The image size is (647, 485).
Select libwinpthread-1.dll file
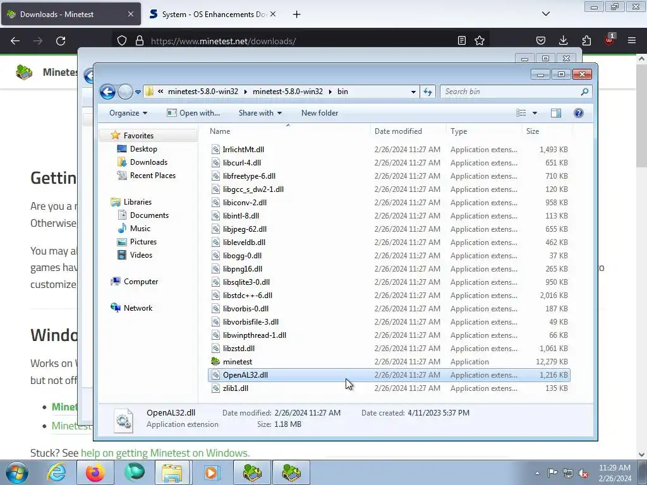(x=255, y=335)
